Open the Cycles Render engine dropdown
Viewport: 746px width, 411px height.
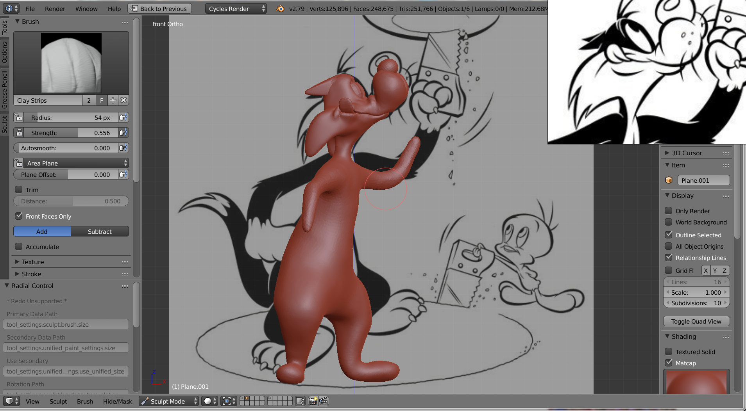pos(236,9)
